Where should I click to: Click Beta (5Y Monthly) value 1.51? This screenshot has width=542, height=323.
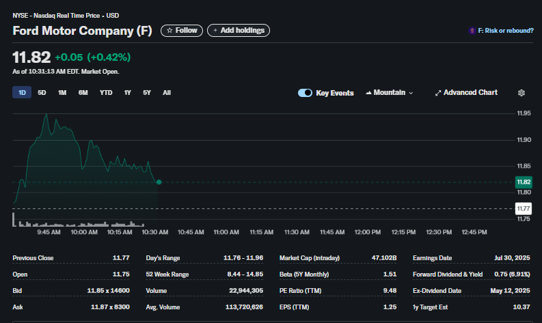[x=390, y=275]
